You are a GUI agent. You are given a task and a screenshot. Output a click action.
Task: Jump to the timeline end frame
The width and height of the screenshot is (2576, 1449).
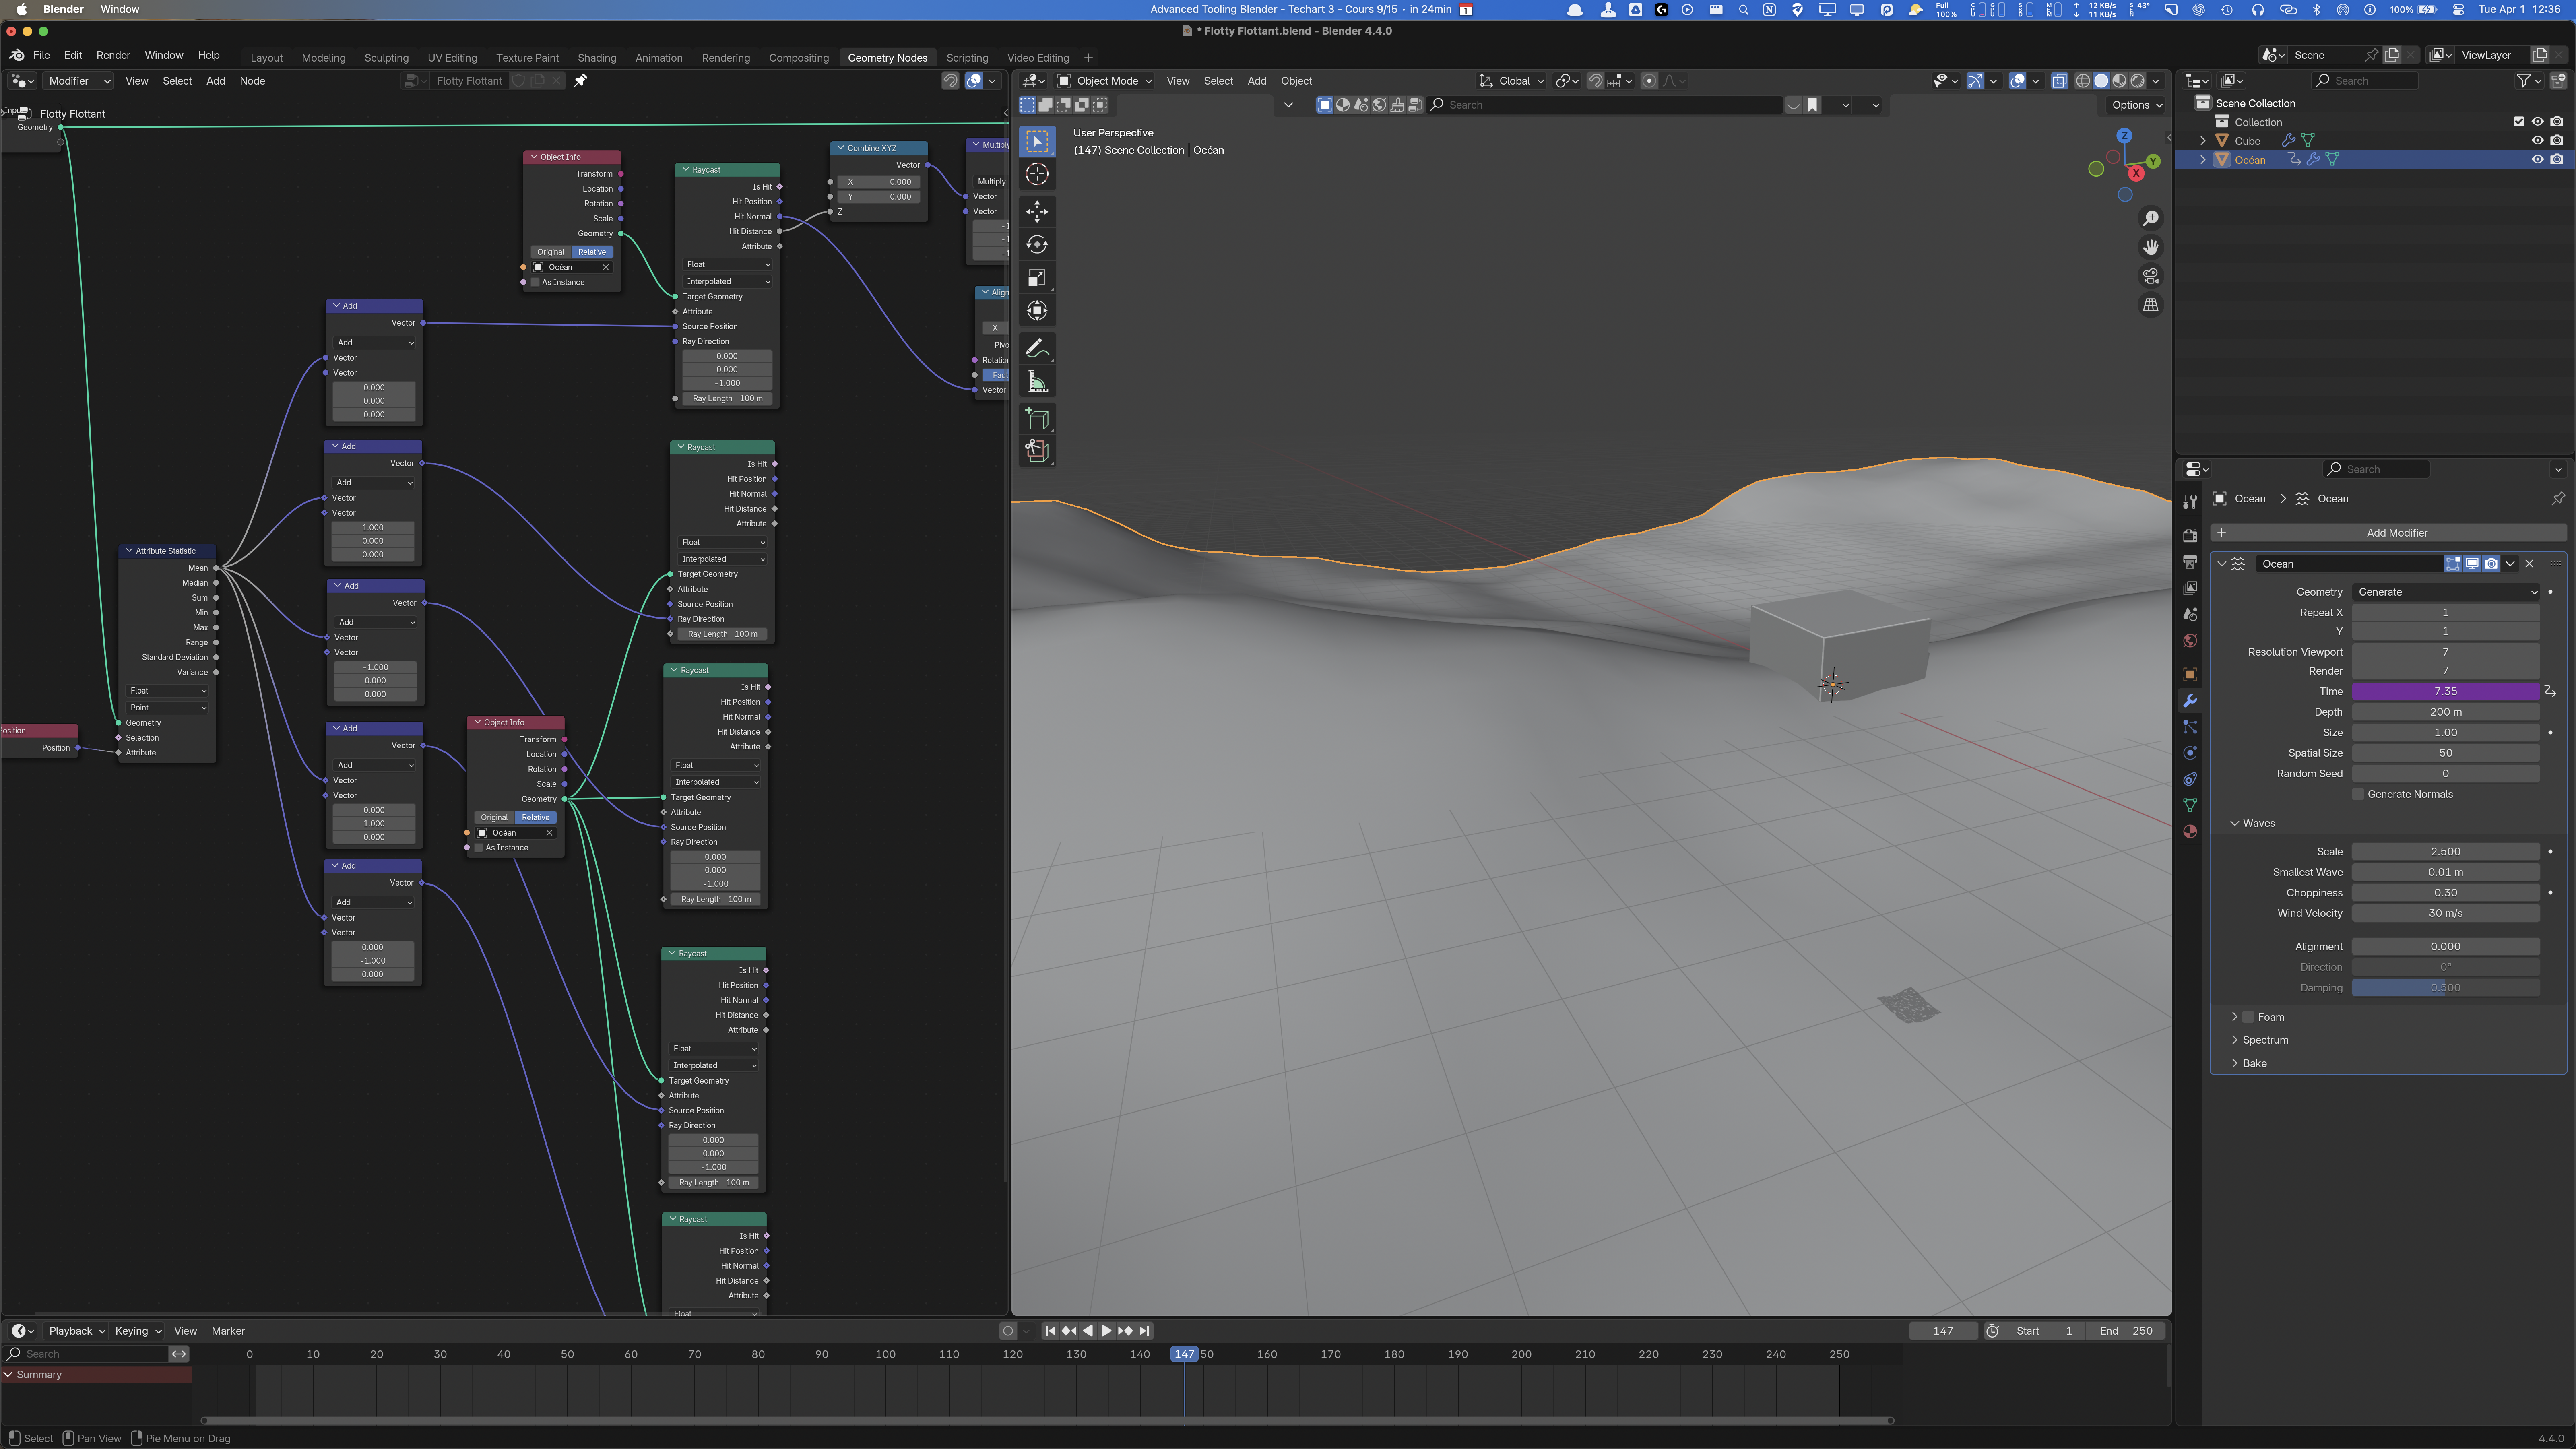[x=1144, y=1331]
